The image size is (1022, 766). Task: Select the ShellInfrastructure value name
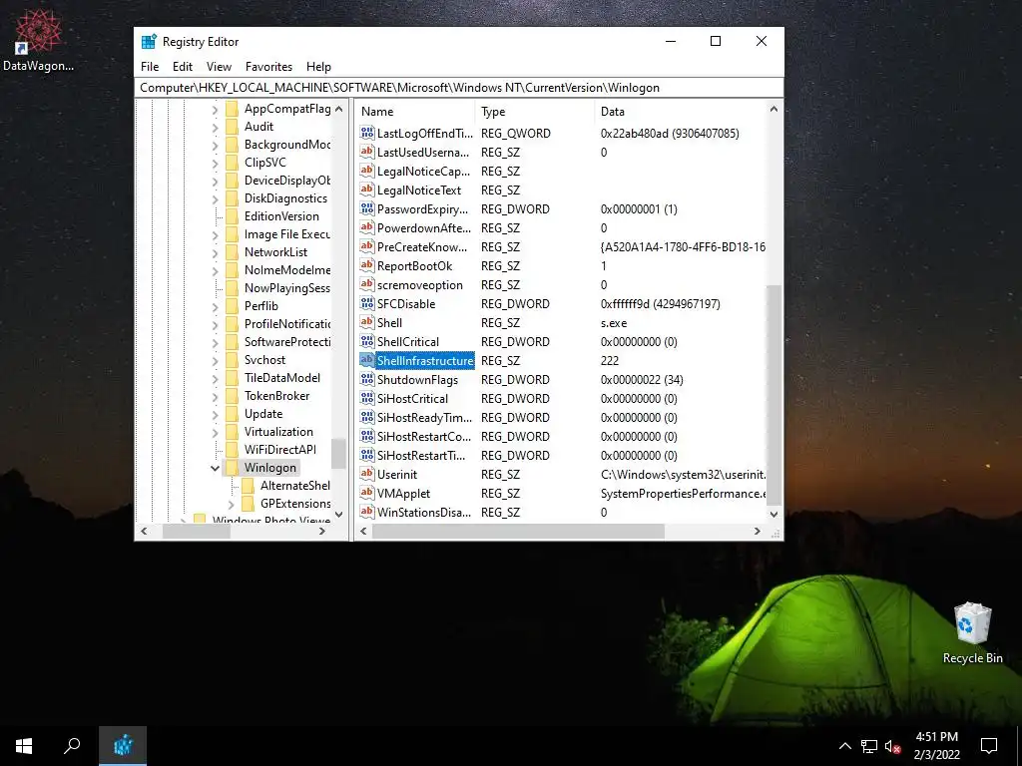click(x=425, y=361)
